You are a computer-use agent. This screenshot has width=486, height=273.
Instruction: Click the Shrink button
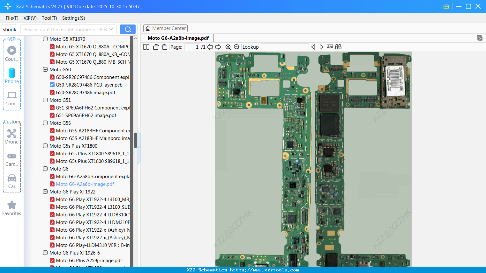pos(10,29)
